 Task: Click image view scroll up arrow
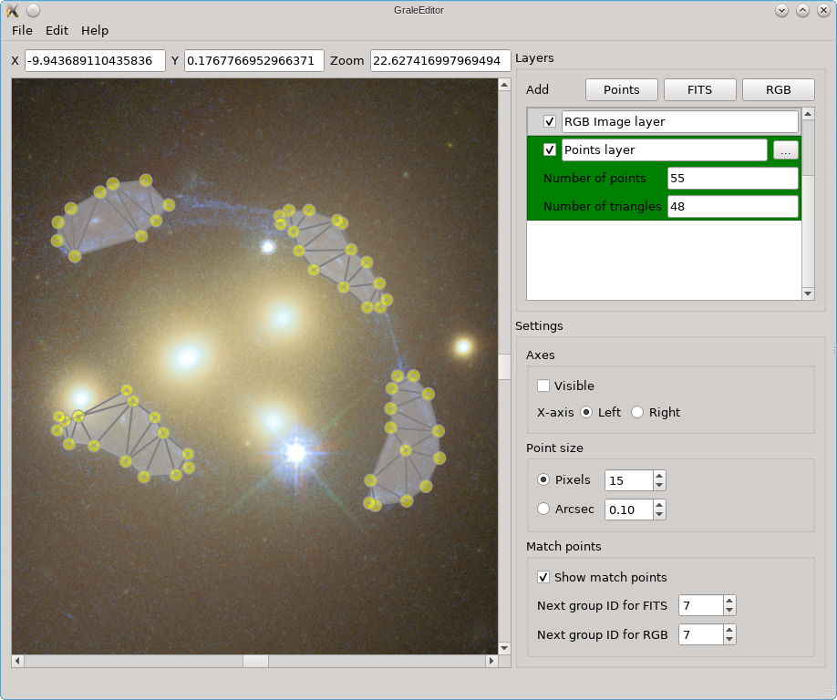point(504,85)
